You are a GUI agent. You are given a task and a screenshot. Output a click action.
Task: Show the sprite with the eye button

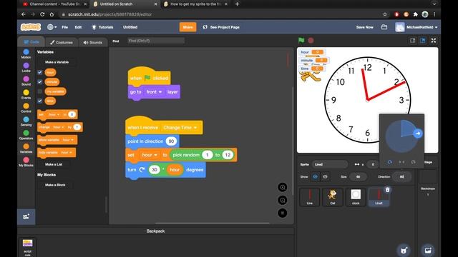click(x=315, y=176)
